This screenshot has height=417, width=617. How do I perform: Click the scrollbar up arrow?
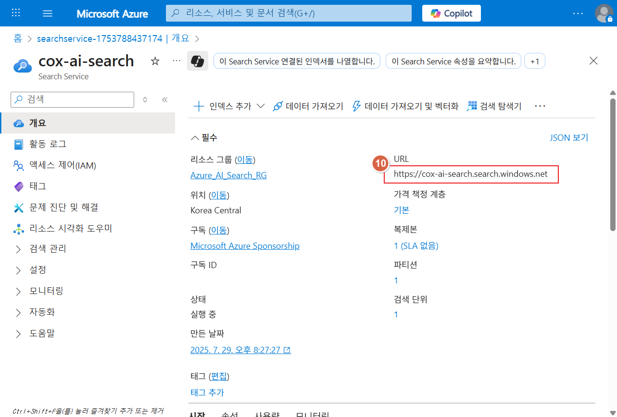tap(613, 93)
